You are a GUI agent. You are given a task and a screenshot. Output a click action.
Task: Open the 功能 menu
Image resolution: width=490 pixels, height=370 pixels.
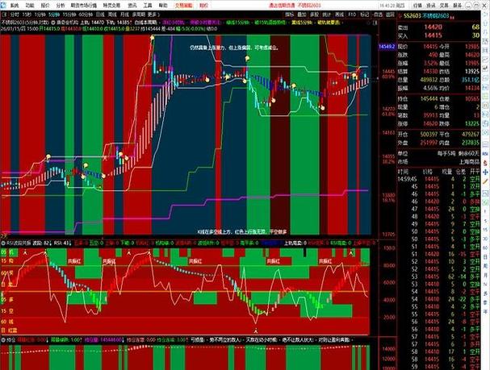30,6
